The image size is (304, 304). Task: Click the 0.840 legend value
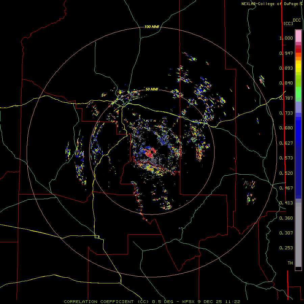coord(286,83)
